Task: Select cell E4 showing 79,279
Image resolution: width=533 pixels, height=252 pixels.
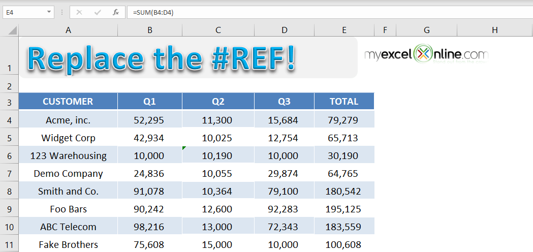Action: (344, 120)
